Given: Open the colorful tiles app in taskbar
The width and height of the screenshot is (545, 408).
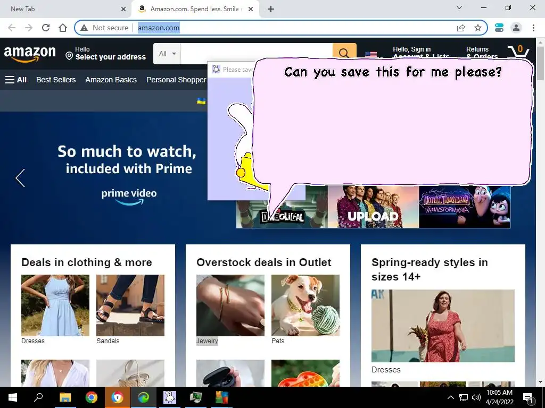Looking at the screenshot, I should pyautogui.click(x=222, y=397).
